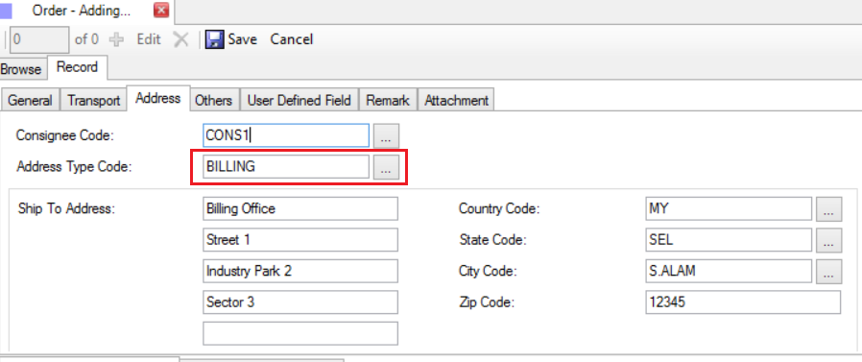Open City Code lookup button
The width and height of the screenshot is (862, 362).
[829, 271]
